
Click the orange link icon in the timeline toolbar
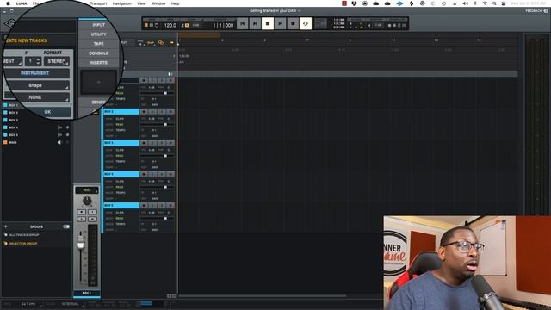click(x=161, y=43)
